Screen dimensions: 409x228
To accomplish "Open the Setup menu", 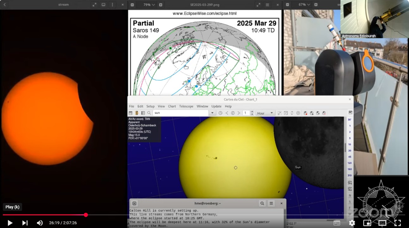I will coord(151,106).
